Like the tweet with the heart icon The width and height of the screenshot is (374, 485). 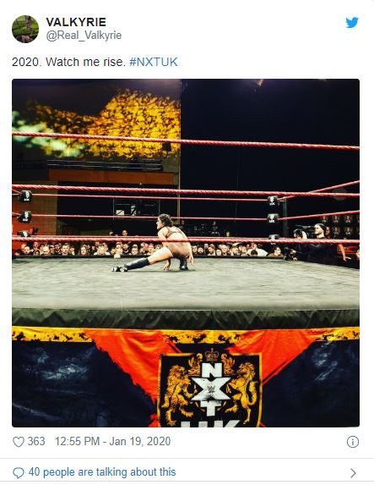click(x=19, y=442)
